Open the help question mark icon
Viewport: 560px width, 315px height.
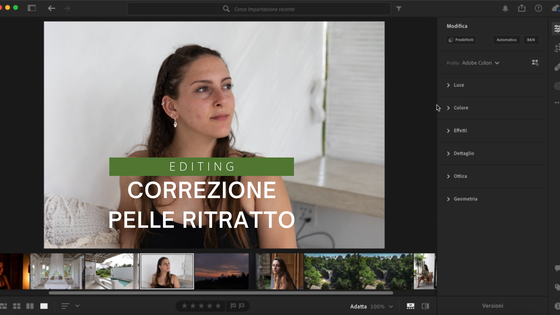click(538, 8)
